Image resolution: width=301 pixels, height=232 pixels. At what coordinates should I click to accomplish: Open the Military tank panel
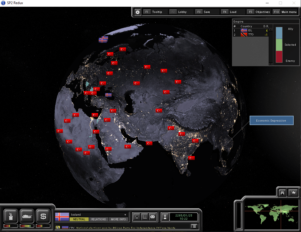click(27, 216)
